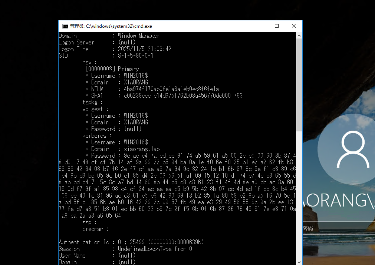Open the cmd.exe system menu icon
The height and width of the screenshot is (265, 375).
pos(65,26)
